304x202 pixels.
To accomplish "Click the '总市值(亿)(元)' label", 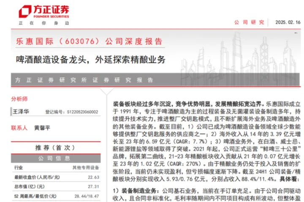I will [x=29, y=186].
